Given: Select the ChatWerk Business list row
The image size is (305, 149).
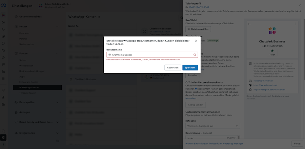Looking at the screenshot, I should tap(101, 79).
